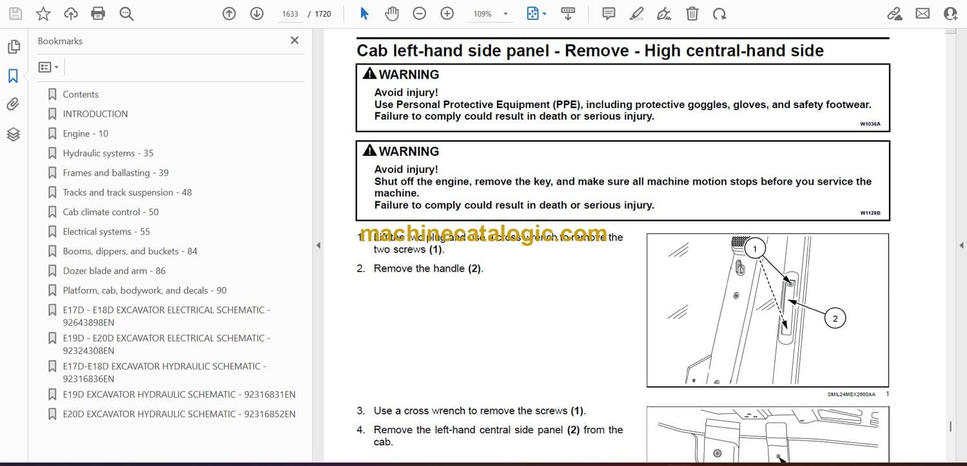Screen dimensions: 967x466
Task: Open bookmarks options dropdown menu
Action: [x=48, y=67]
